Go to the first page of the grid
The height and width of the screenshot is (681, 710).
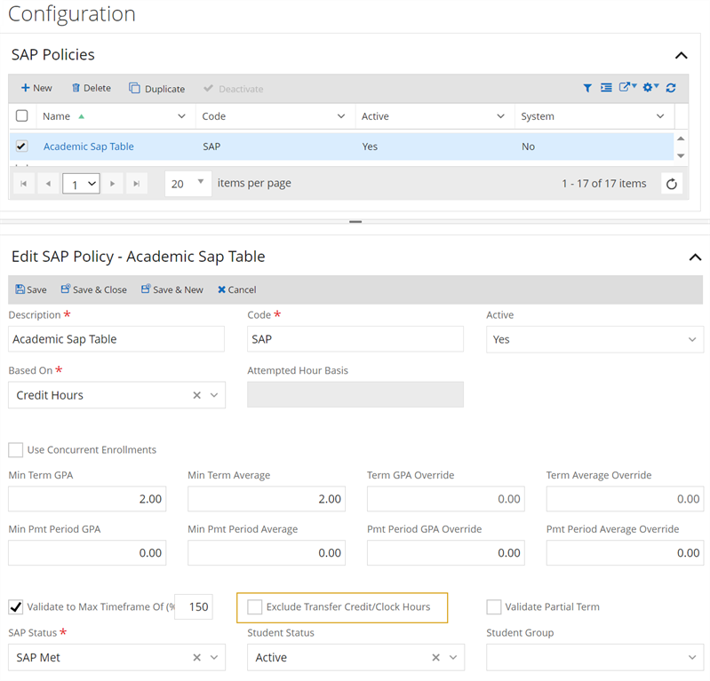coord(23,184)
